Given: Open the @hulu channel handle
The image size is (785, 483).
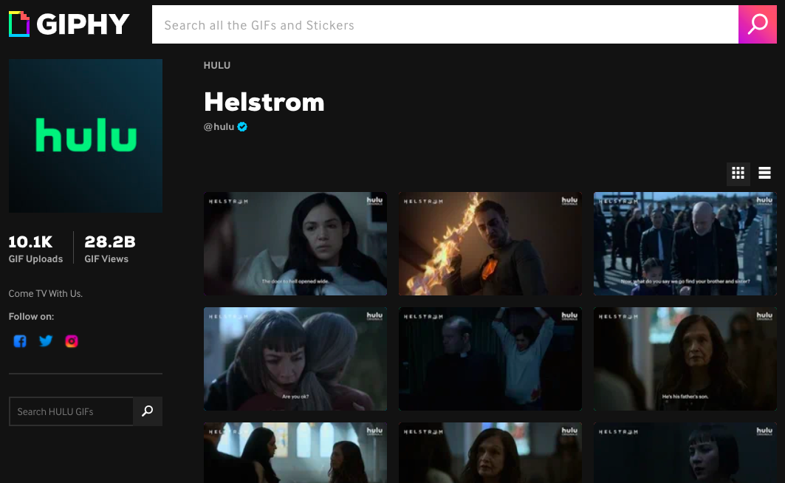Looking at the screenshot, I should [219, 126].
